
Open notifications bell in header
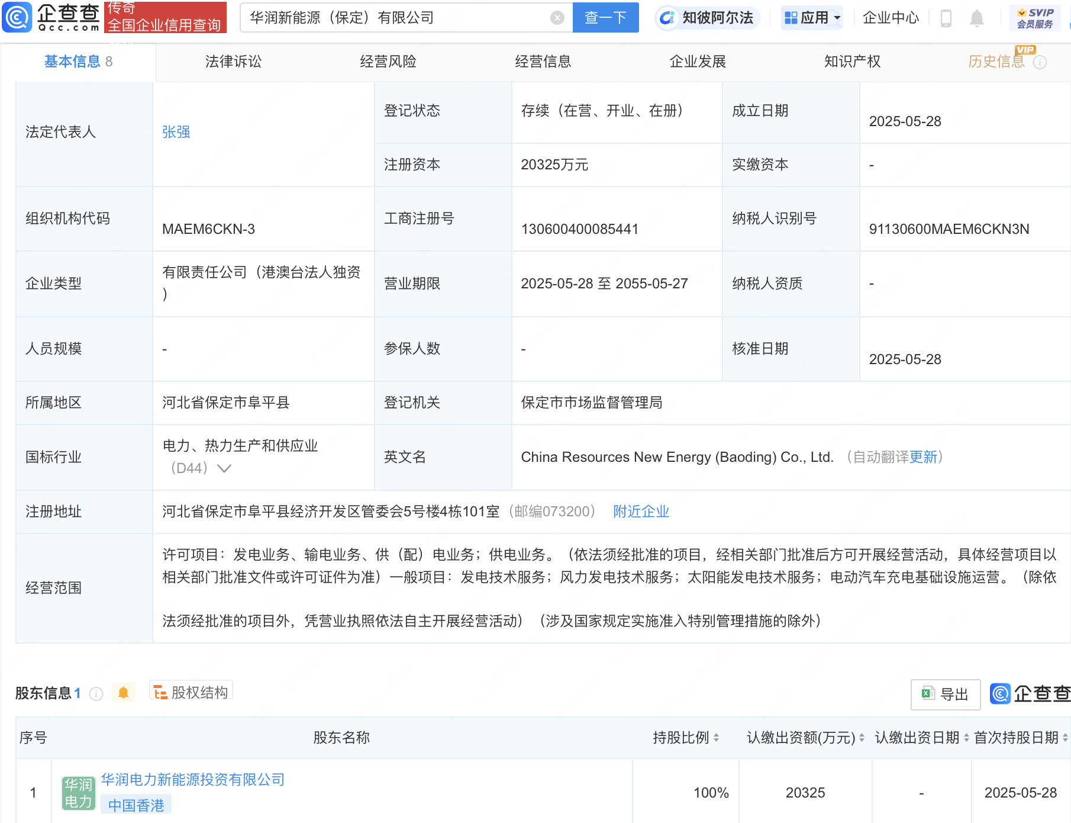tap(976, 18)
